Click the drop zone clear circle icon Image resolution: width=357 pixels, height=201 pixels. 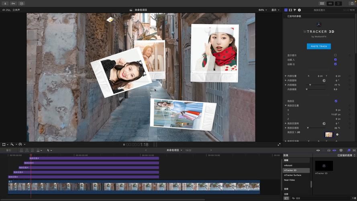pyautogui.click(x=337, y=134)
